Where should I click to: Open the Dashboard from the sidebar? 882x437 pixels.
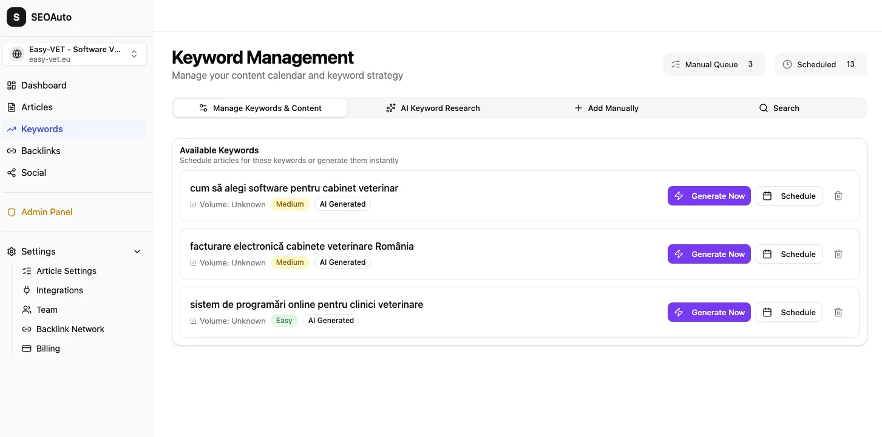point(43,85)
